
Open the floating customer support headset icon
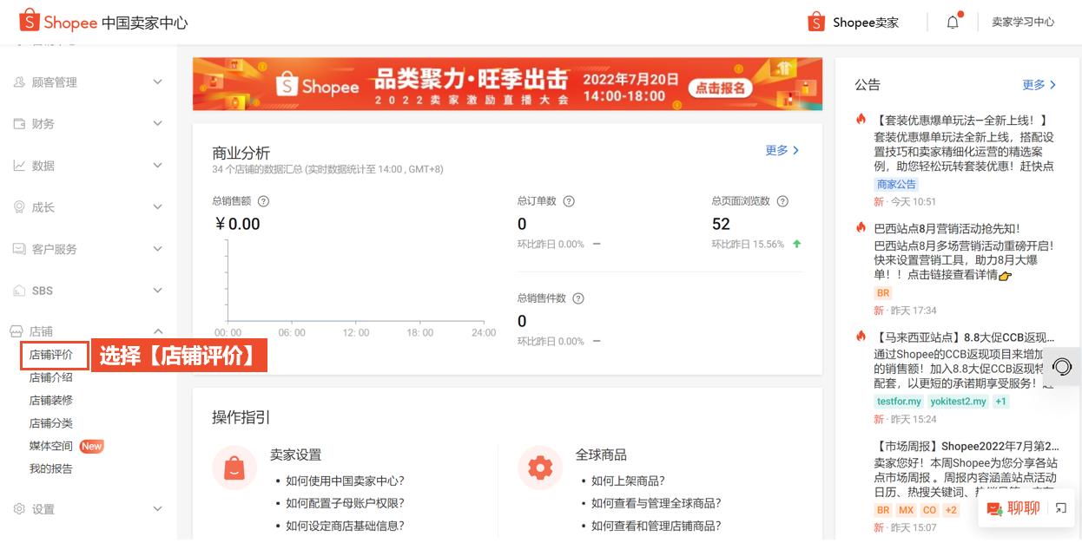1062,366
